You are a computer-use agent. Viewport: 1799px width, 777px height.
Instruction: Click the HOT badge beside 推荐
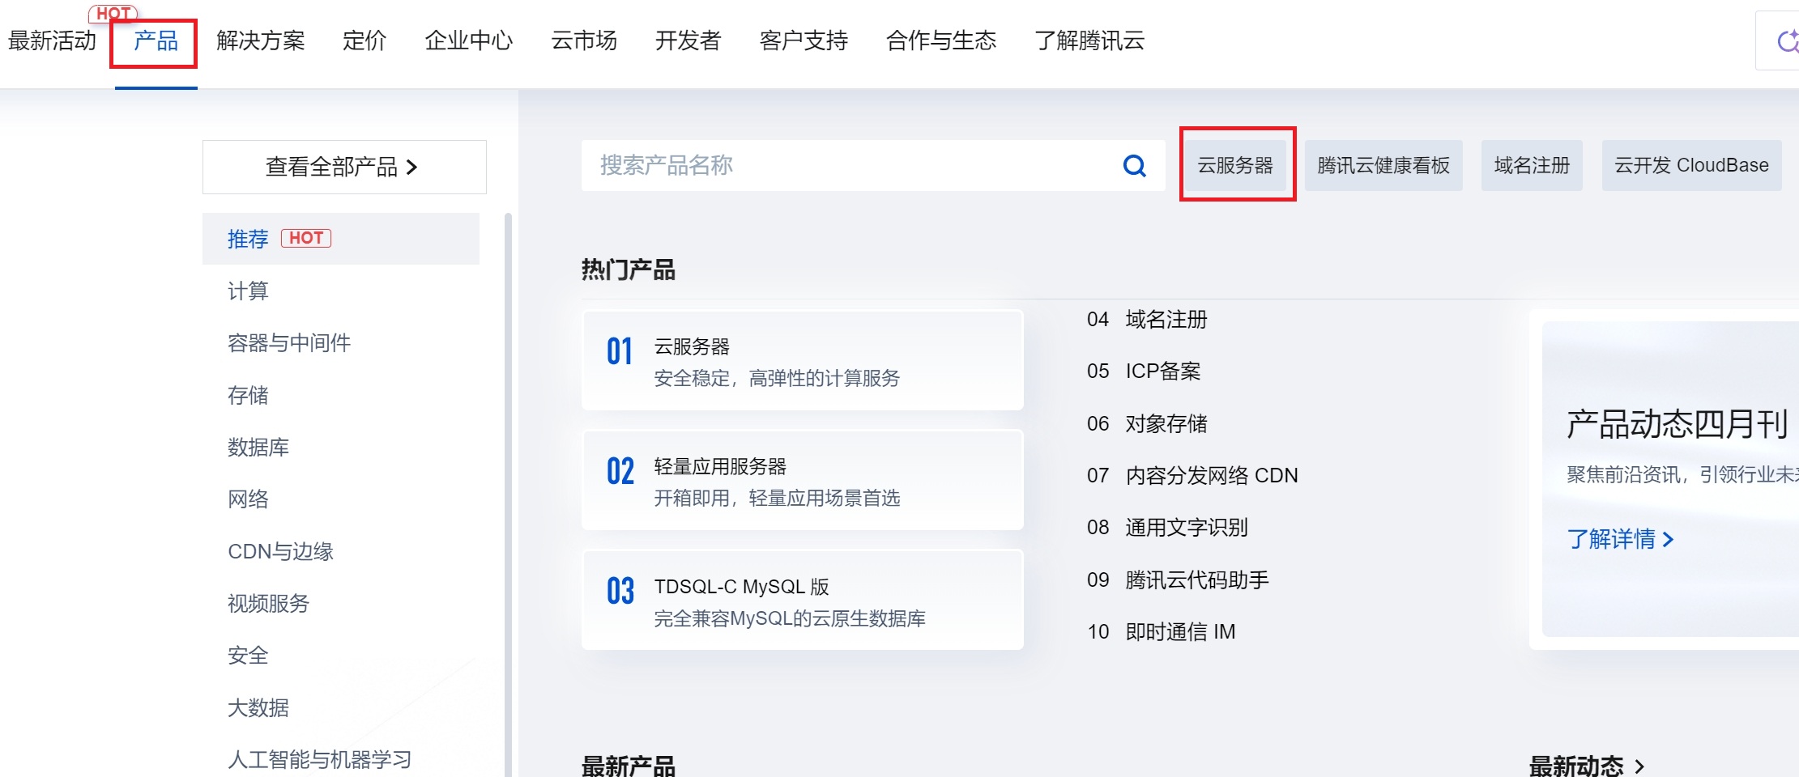tap(306, 238)
